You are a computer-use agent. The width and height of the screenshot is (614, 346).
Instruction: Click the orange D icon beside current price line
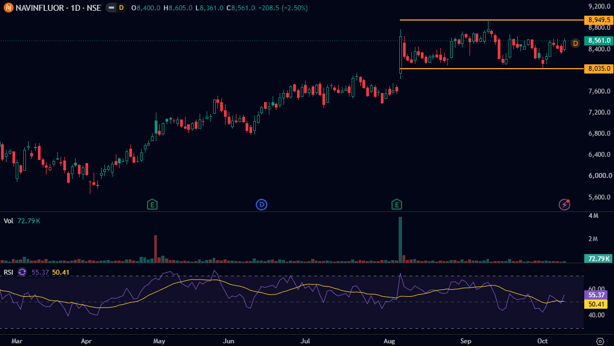[x=575, y=43]
